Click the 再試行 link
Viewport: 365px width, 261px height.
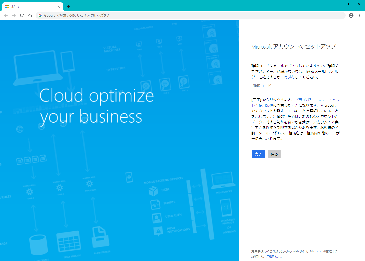[289, 77]
